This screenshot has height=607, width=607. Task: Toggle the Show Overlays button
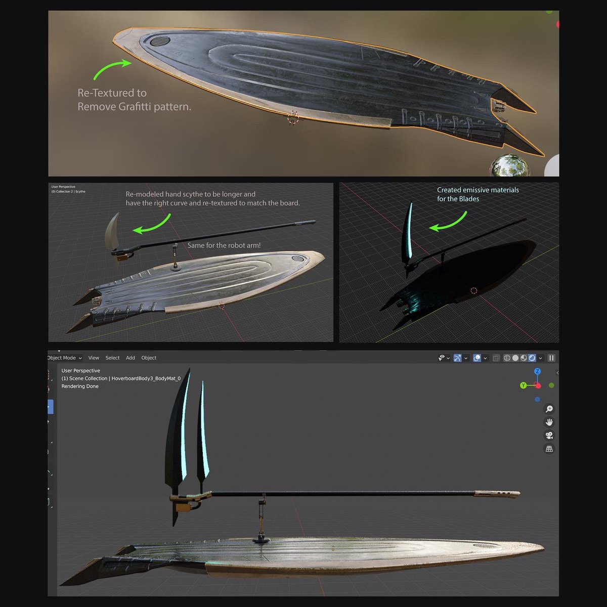click(477, 358)
